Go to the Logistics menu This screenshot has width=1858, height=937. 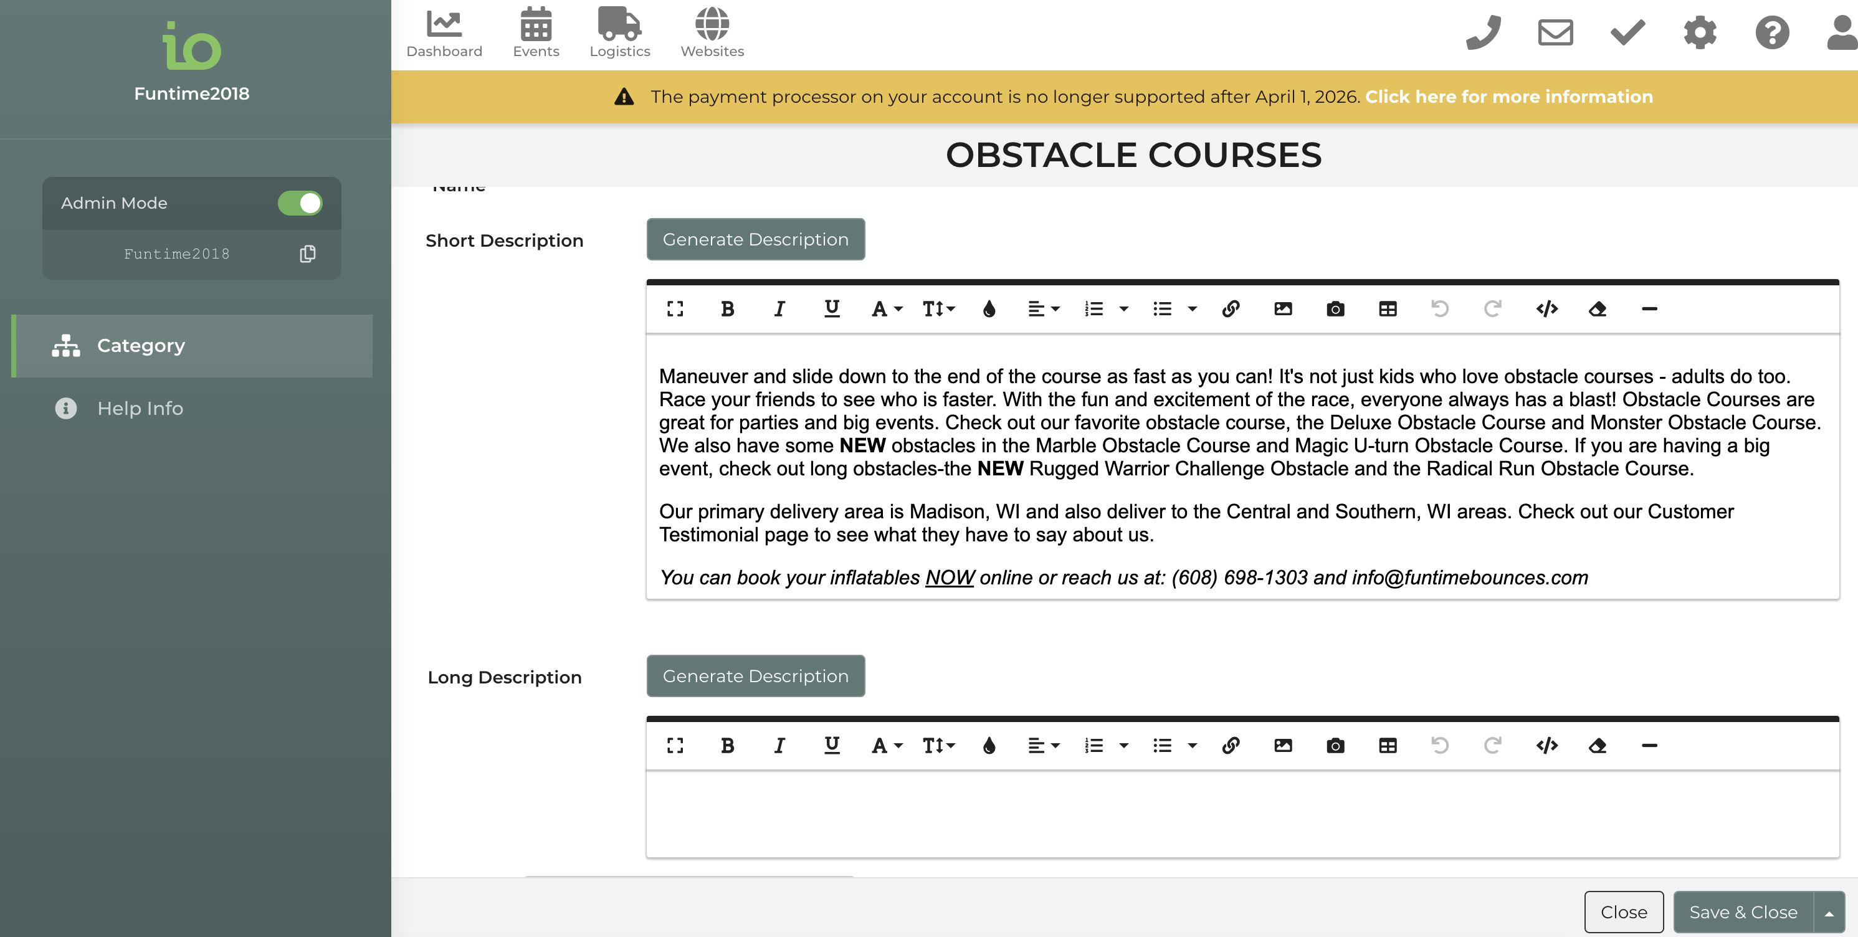coord(619,32)
